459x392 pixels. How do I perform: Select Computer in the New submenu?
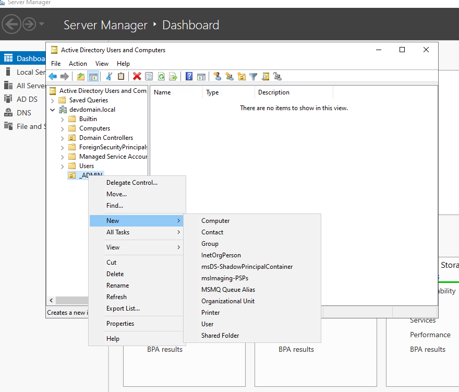(x=252, y=221)
